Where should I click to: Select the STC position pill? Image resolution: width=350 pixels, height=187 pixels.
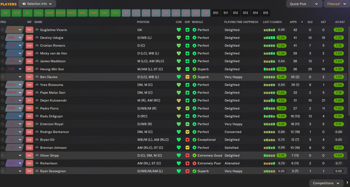116,13
